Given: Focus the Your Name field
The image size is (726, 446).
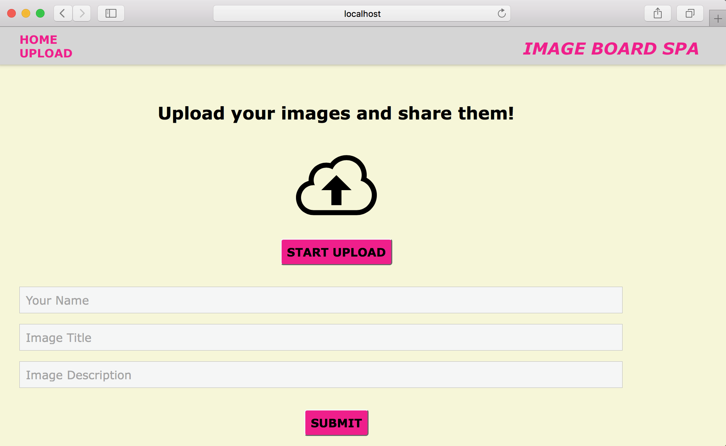Looking at the screenshot, I should [x=320, y=300].
